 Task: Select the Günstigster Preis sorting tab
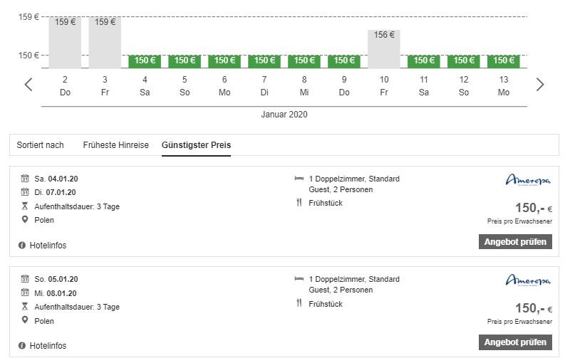[x=196, y=145]
